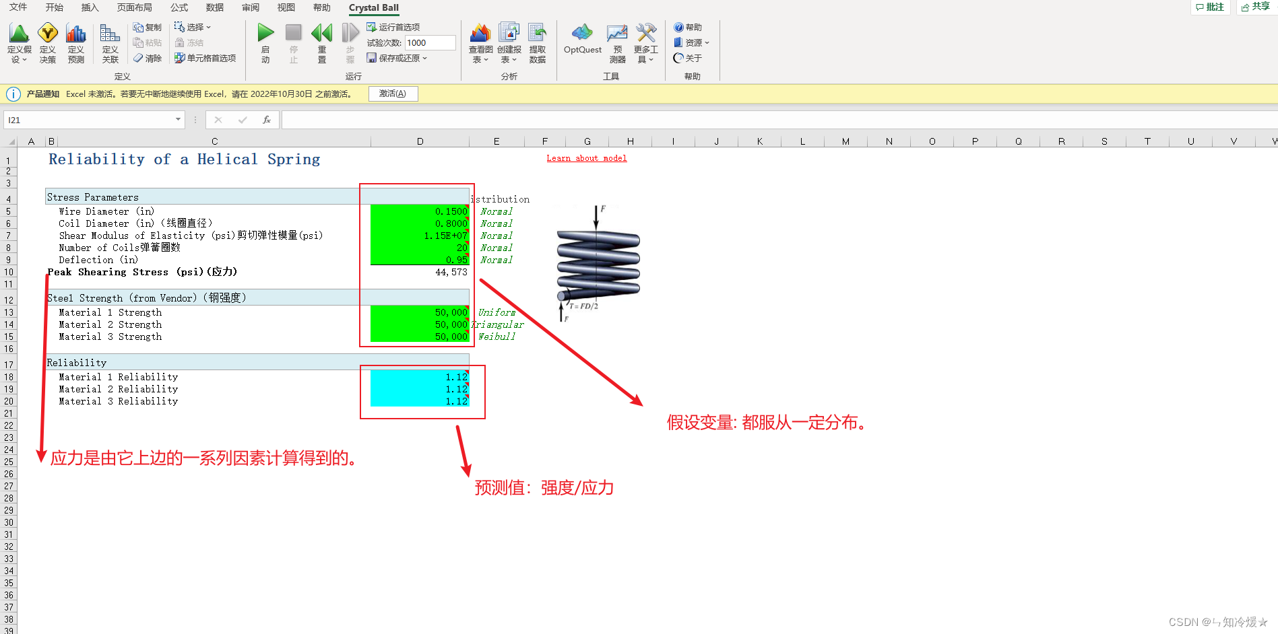Select the Coil Diameter value cell 0.8000
Viewport: 1278px width, 634px height.
click(420, 223)
